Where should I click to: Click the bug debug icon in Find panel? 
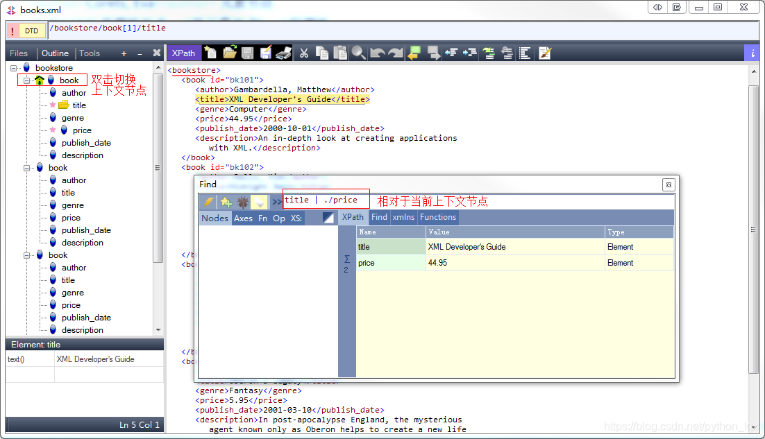pos(242,201)
